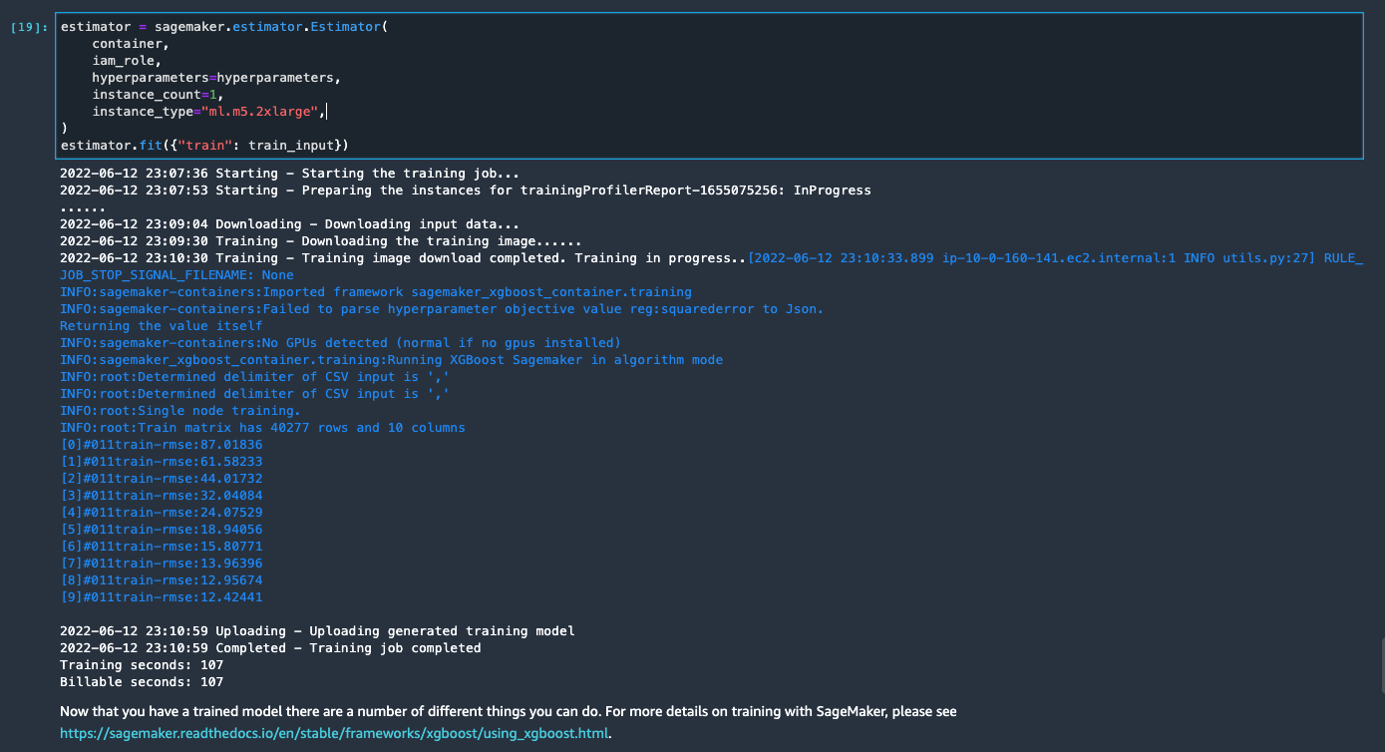Screen dimensions: 1385x752
Task: Click the "Train matrix has 40277 rows" log line
Action: click(x=262, y=427)
